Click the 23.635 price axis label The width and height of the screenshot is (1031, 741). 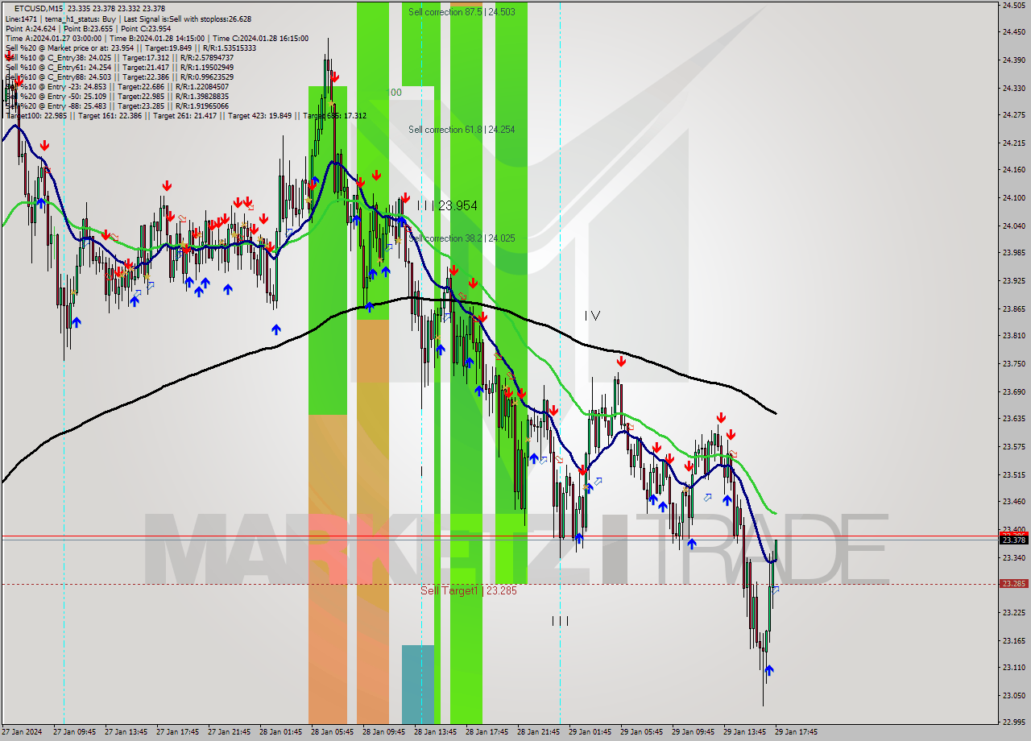point(1013,419)
